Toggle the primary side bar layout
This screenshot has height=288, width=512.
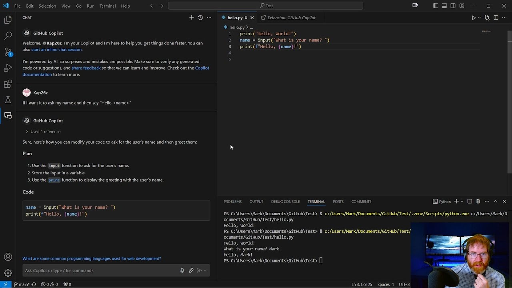436,6
